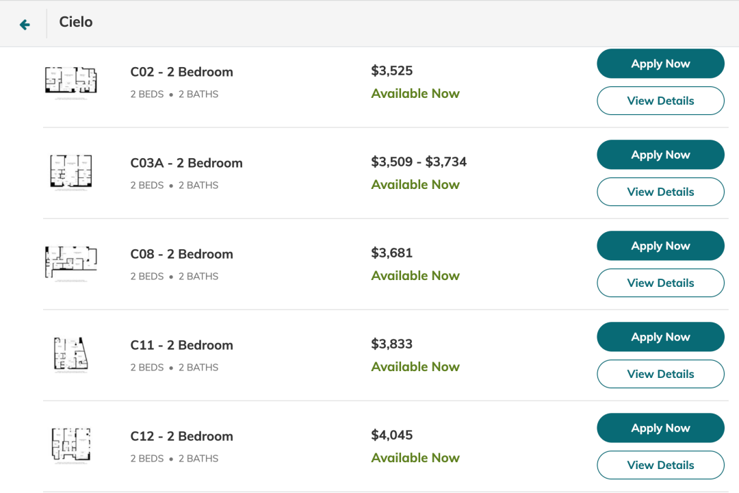The width and height of the screenshot is (739, 493).
Task: View Details for C02 - 2 Bedroom
Action: (660, 101)
